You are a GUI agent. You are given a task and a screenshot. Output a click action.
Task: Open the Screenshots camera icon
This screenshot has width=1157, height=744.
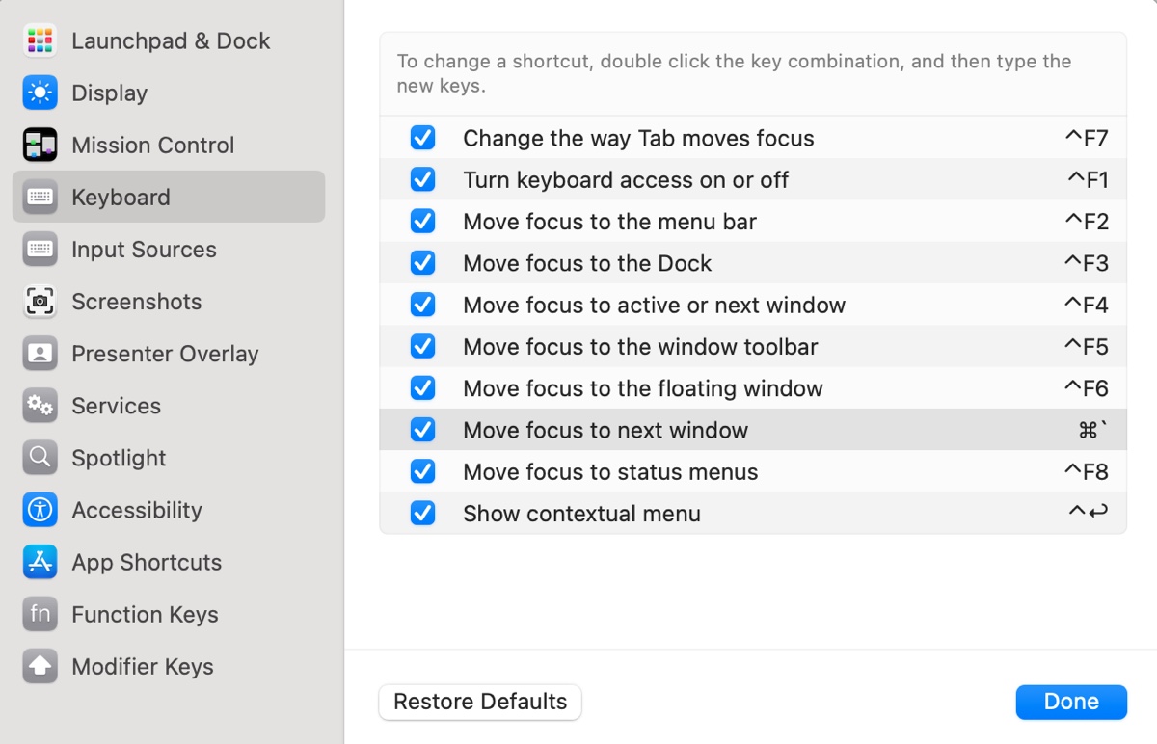click(40, 302)
